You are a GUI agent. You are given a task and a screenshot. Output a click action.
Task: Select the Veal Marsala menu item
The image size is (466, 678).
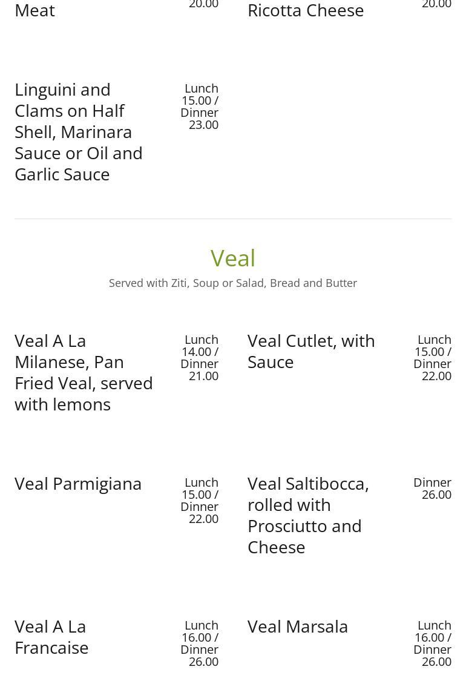[298, 627]
